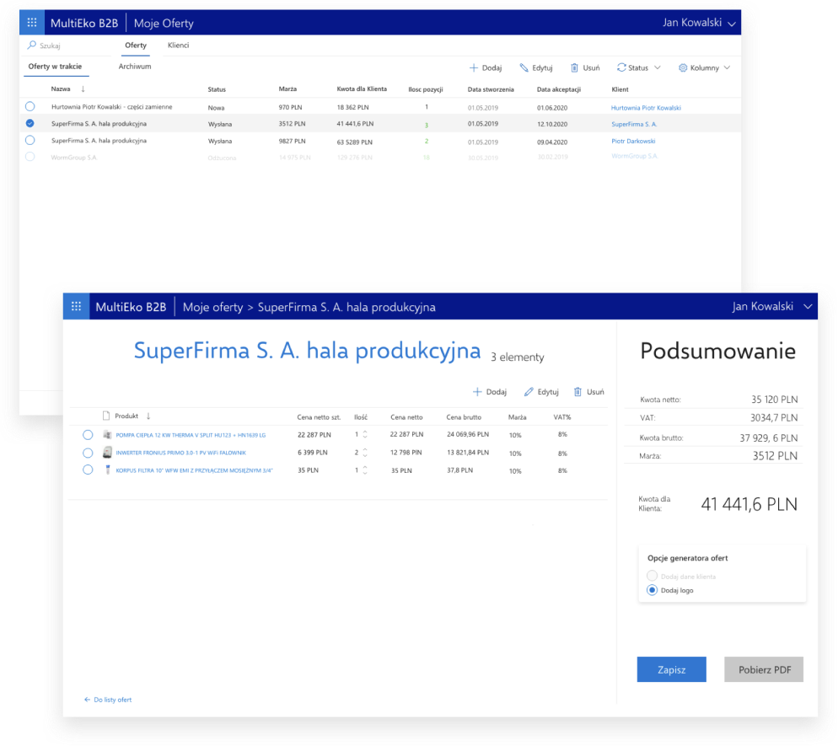Click the Usuń trash icon in product toolbar
This screenshot has height=746, width=838.
coord(577,392)
